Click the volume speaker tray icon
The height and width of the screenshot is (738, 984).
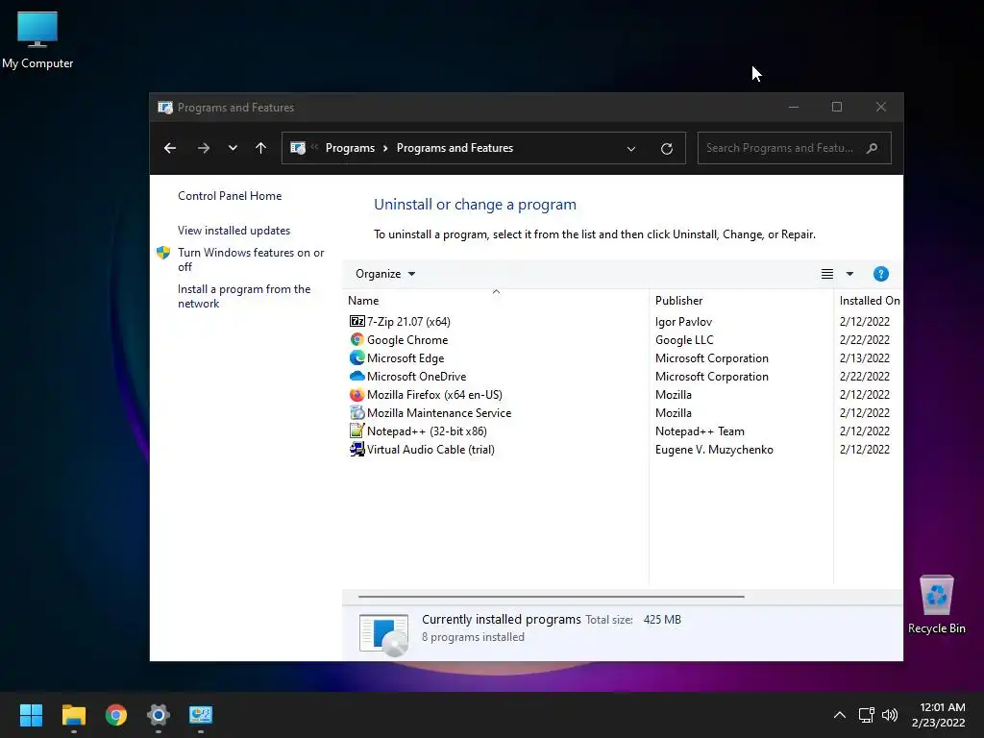click(x=890, y=715)
